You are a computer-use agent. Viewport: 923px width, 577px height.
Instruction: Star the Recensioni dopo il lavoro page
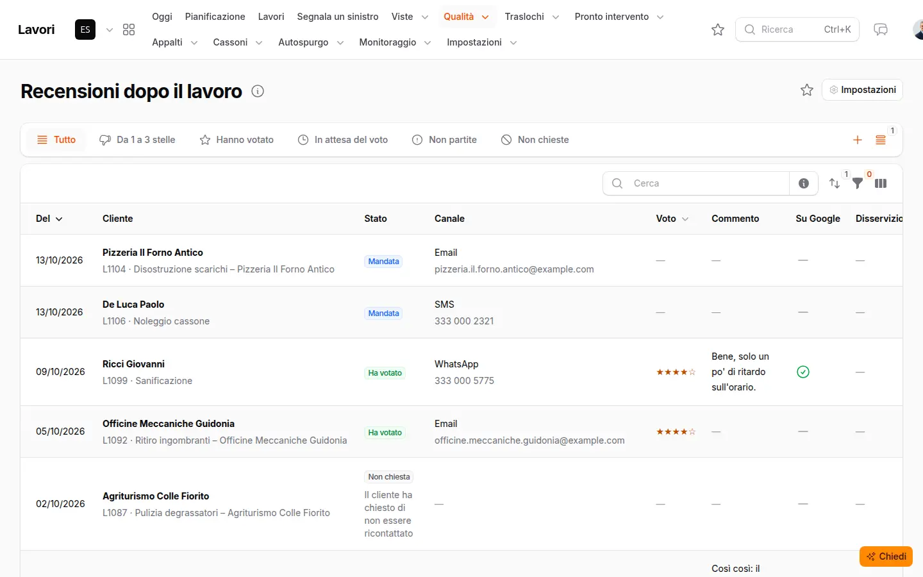807,90
